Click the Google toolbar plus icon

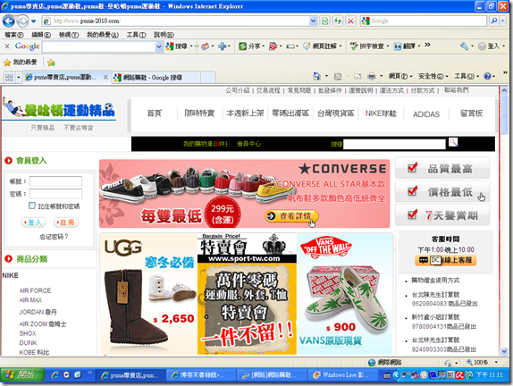pos(223,46)
